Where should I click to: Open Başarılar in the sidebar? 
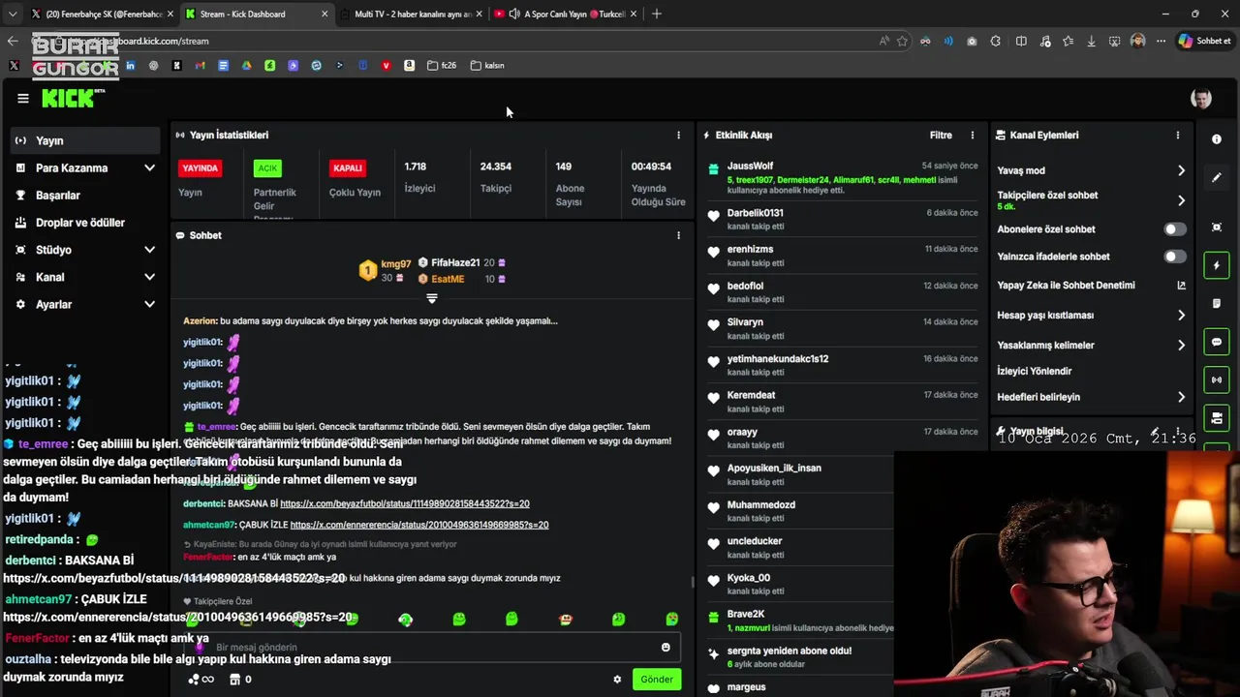[85, 196]
